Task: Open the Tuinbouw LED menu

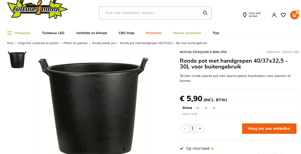Action: (53, 33)
